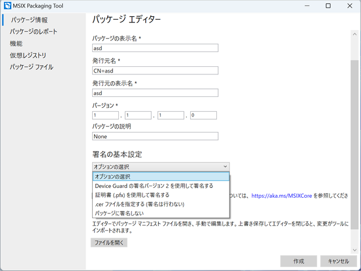
Task: Close the MSIX Packaging Tool window
Action: tap(349, 6)
